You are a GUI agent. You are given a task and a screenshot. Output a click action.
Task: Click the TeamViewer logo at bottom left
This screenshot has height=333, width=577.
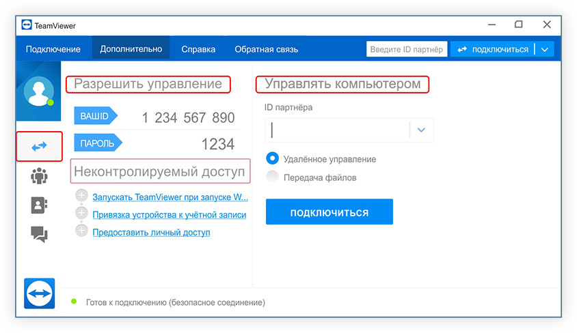40,293
